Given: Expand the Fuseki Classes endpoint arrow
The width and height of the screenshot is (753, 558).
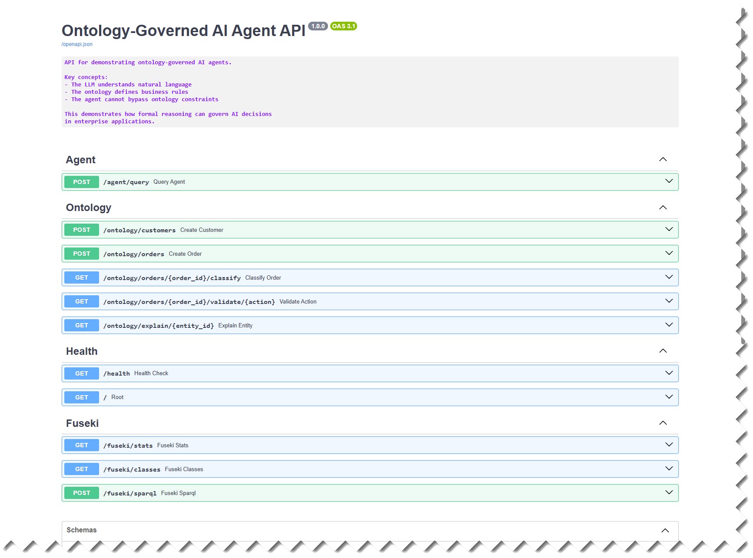Looking at the screenshot, I should click(x=669, y=469).
